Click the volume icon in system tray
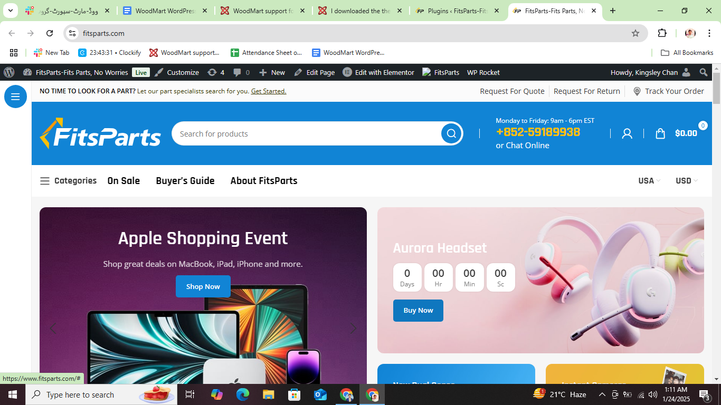This screenshot has width=721, height=405. 653,394
